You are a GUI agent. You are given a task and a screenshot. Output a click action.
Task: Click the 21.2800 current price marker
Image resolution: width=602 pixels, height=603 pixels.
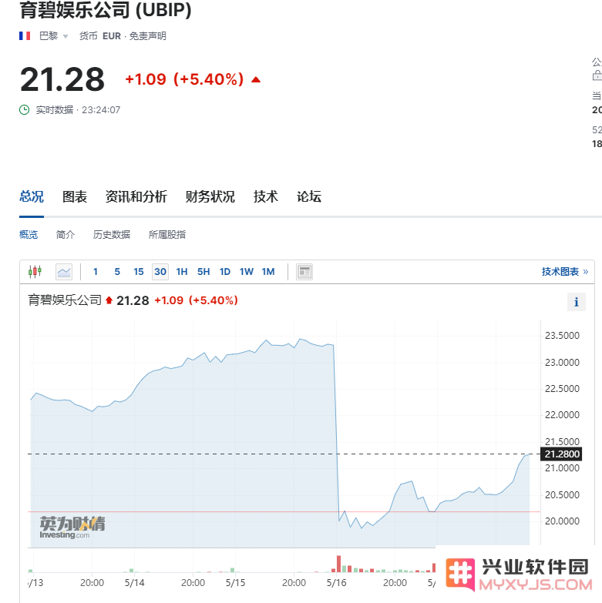point(561,454)
